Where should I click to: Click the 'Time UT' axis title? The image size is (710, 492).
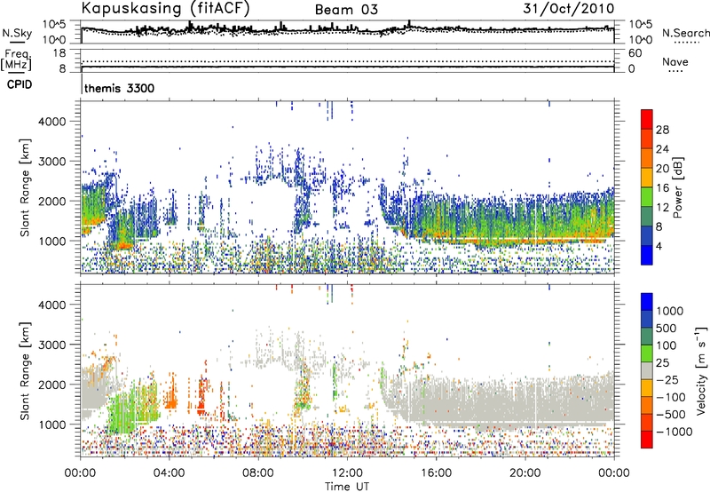tap(347, 487)
